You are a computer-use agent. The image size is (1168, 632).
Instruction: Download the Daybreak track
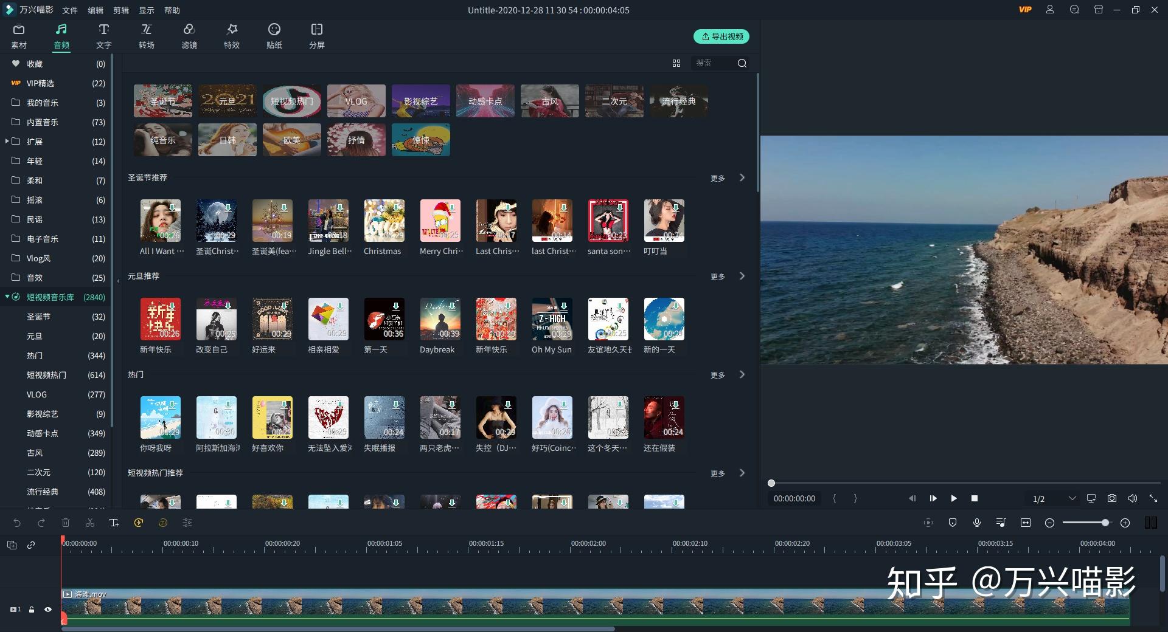pyautogui.click(x=452, y=306)
